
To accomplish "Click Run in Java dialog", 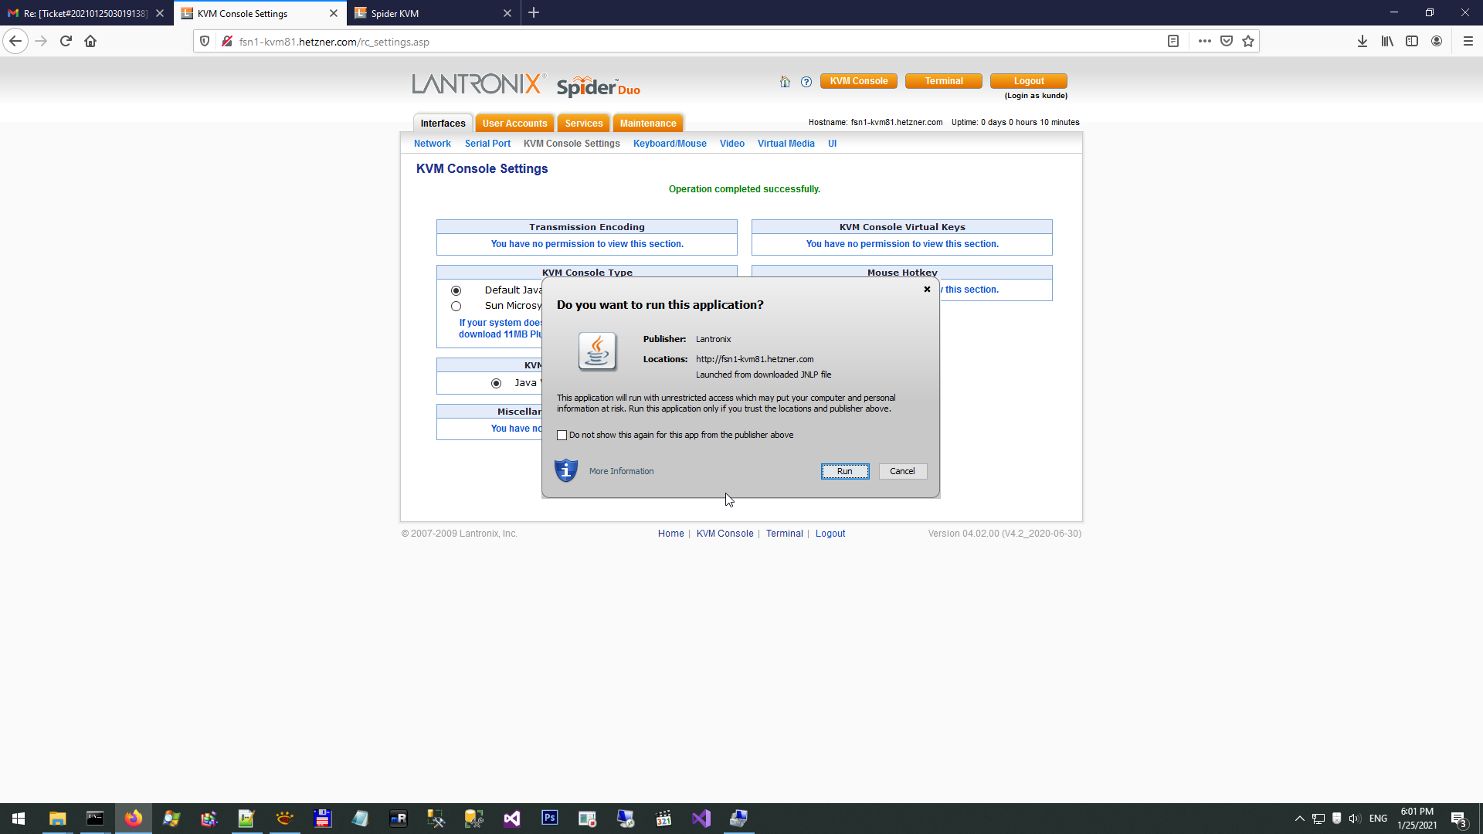I will (844, 471).
